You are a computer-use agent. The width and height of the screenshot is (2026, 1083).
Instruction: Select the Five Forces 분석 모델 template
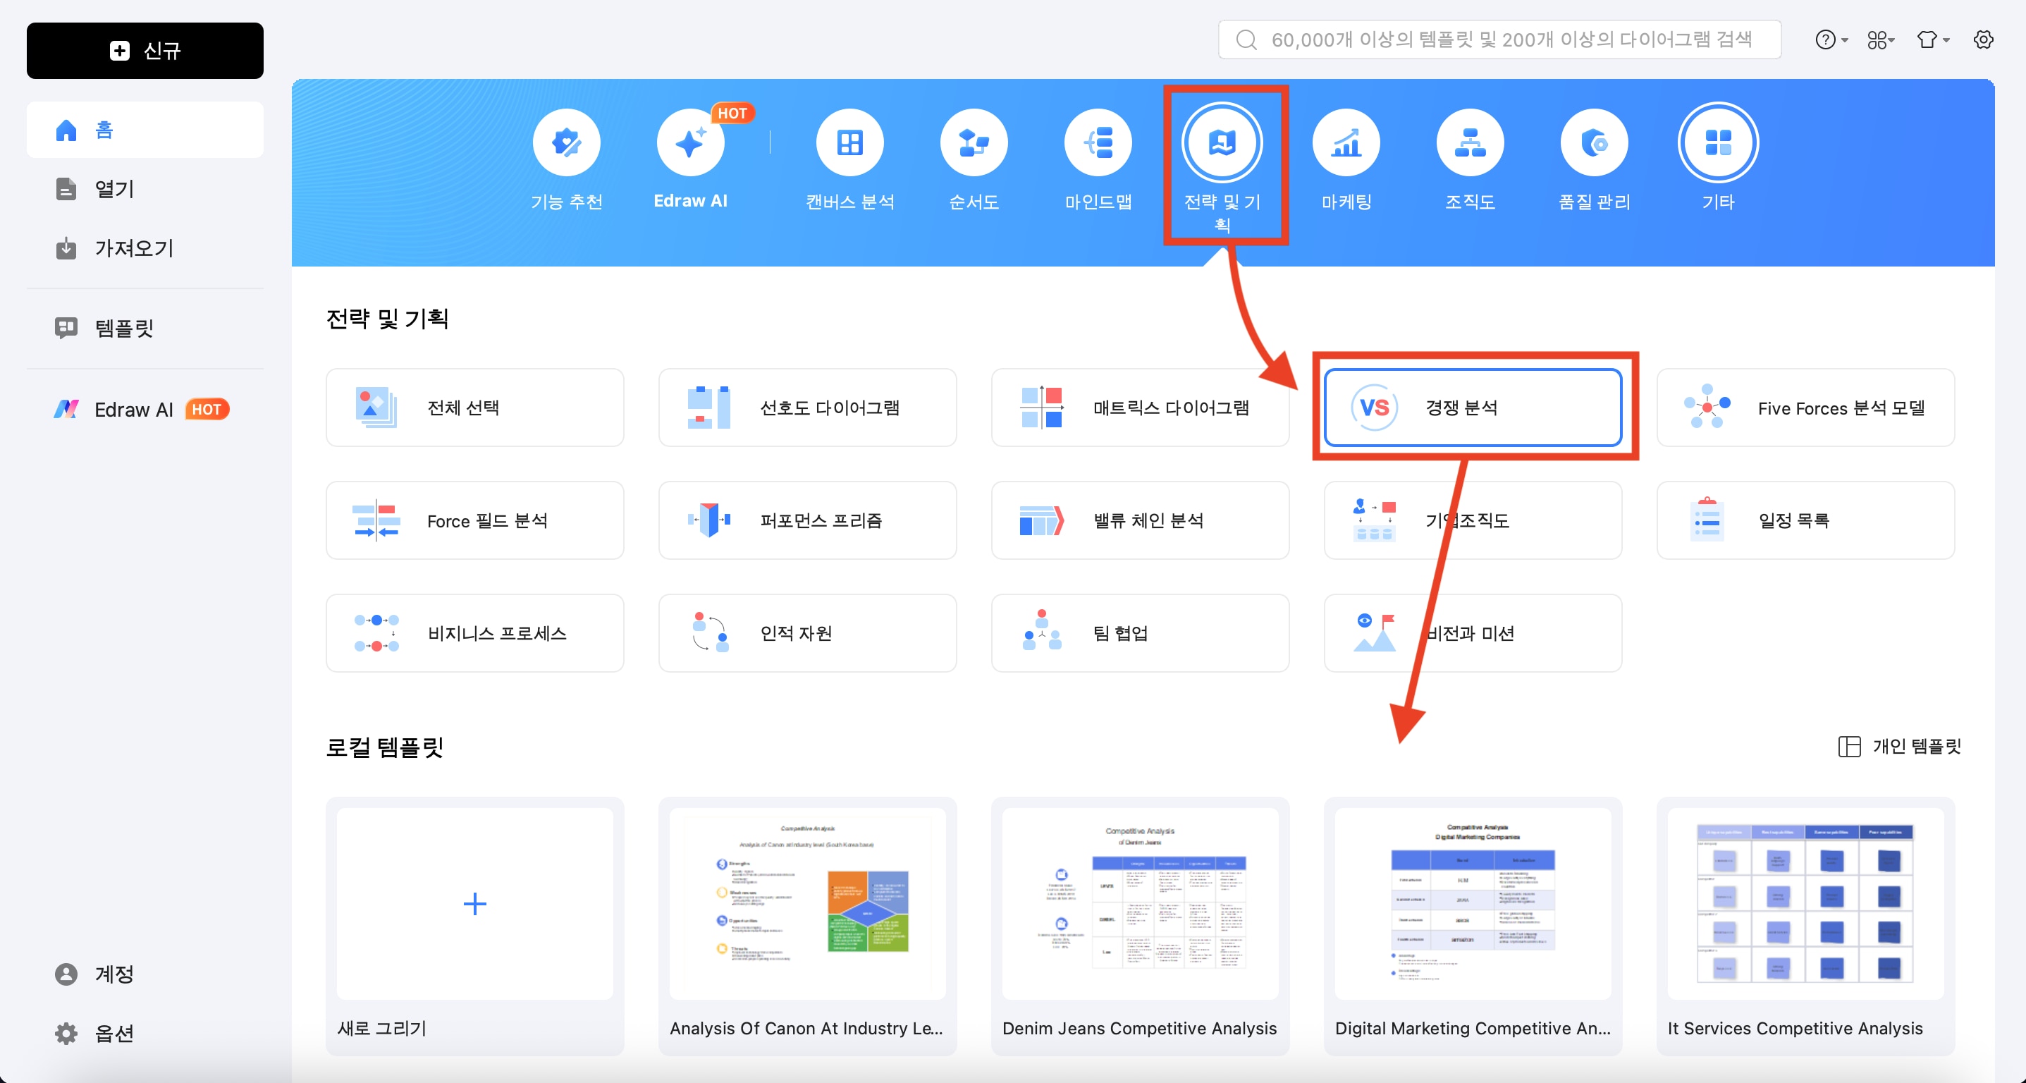pos(1806,408)
